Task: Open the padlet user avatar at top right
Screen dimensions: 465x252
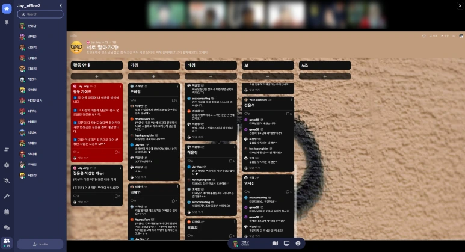Action: point(461,36)
